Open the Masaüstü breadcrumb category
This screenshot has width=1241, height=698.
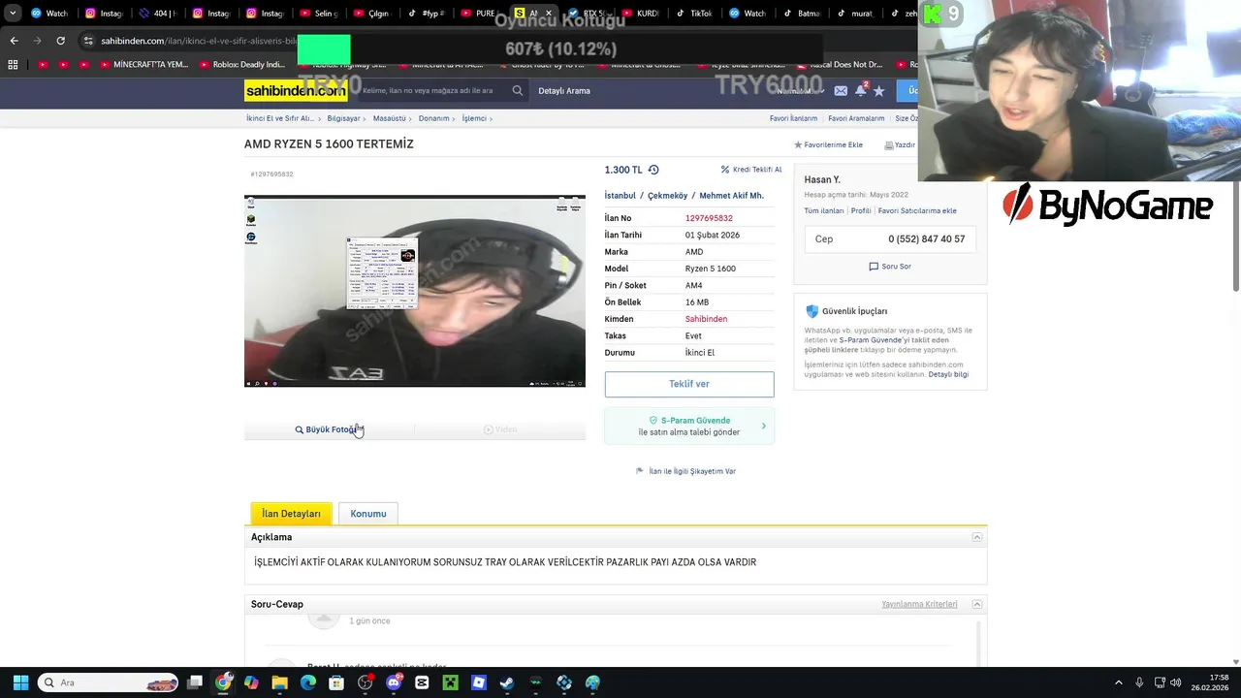click(390, 118)
